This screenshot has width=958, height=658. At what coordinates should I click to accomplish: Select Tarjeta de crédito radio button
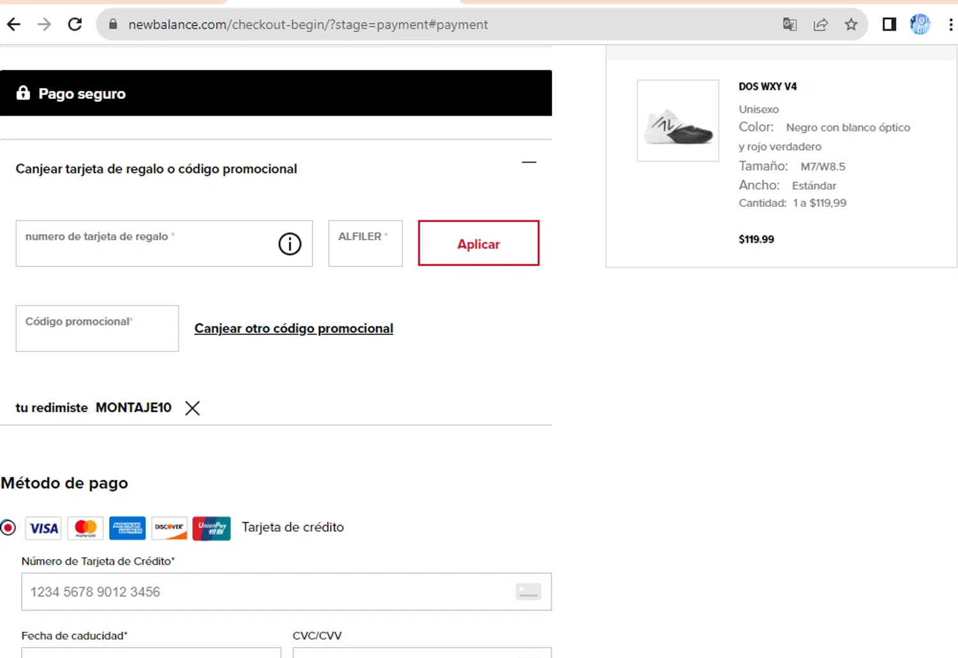(x=8, y=528)
